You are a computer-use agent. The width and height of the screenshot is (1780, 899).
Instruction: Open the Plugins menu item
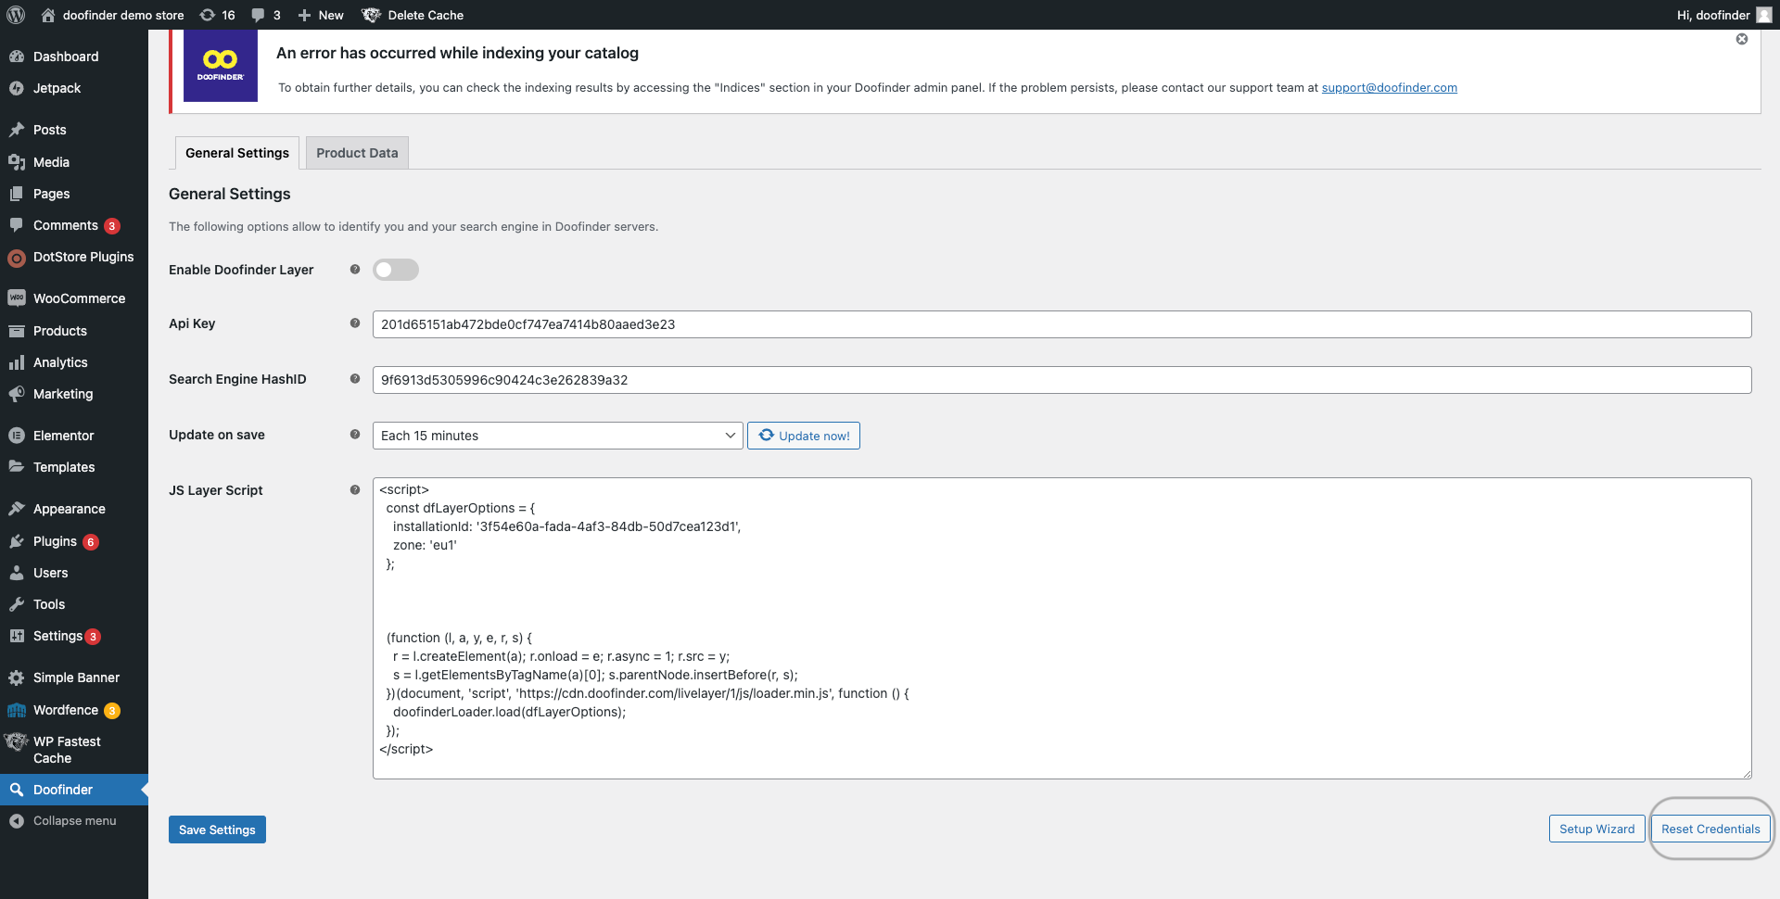pyautogui.click(x=74, y=541)
